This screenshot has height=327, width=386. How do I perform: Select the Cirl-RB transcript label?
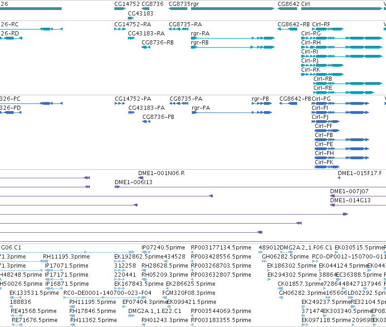[323, 79]
